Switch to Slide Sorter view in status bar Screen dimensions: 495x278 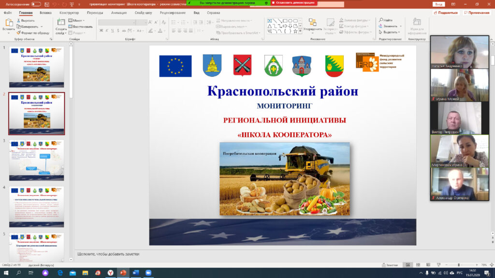(418, 265)
